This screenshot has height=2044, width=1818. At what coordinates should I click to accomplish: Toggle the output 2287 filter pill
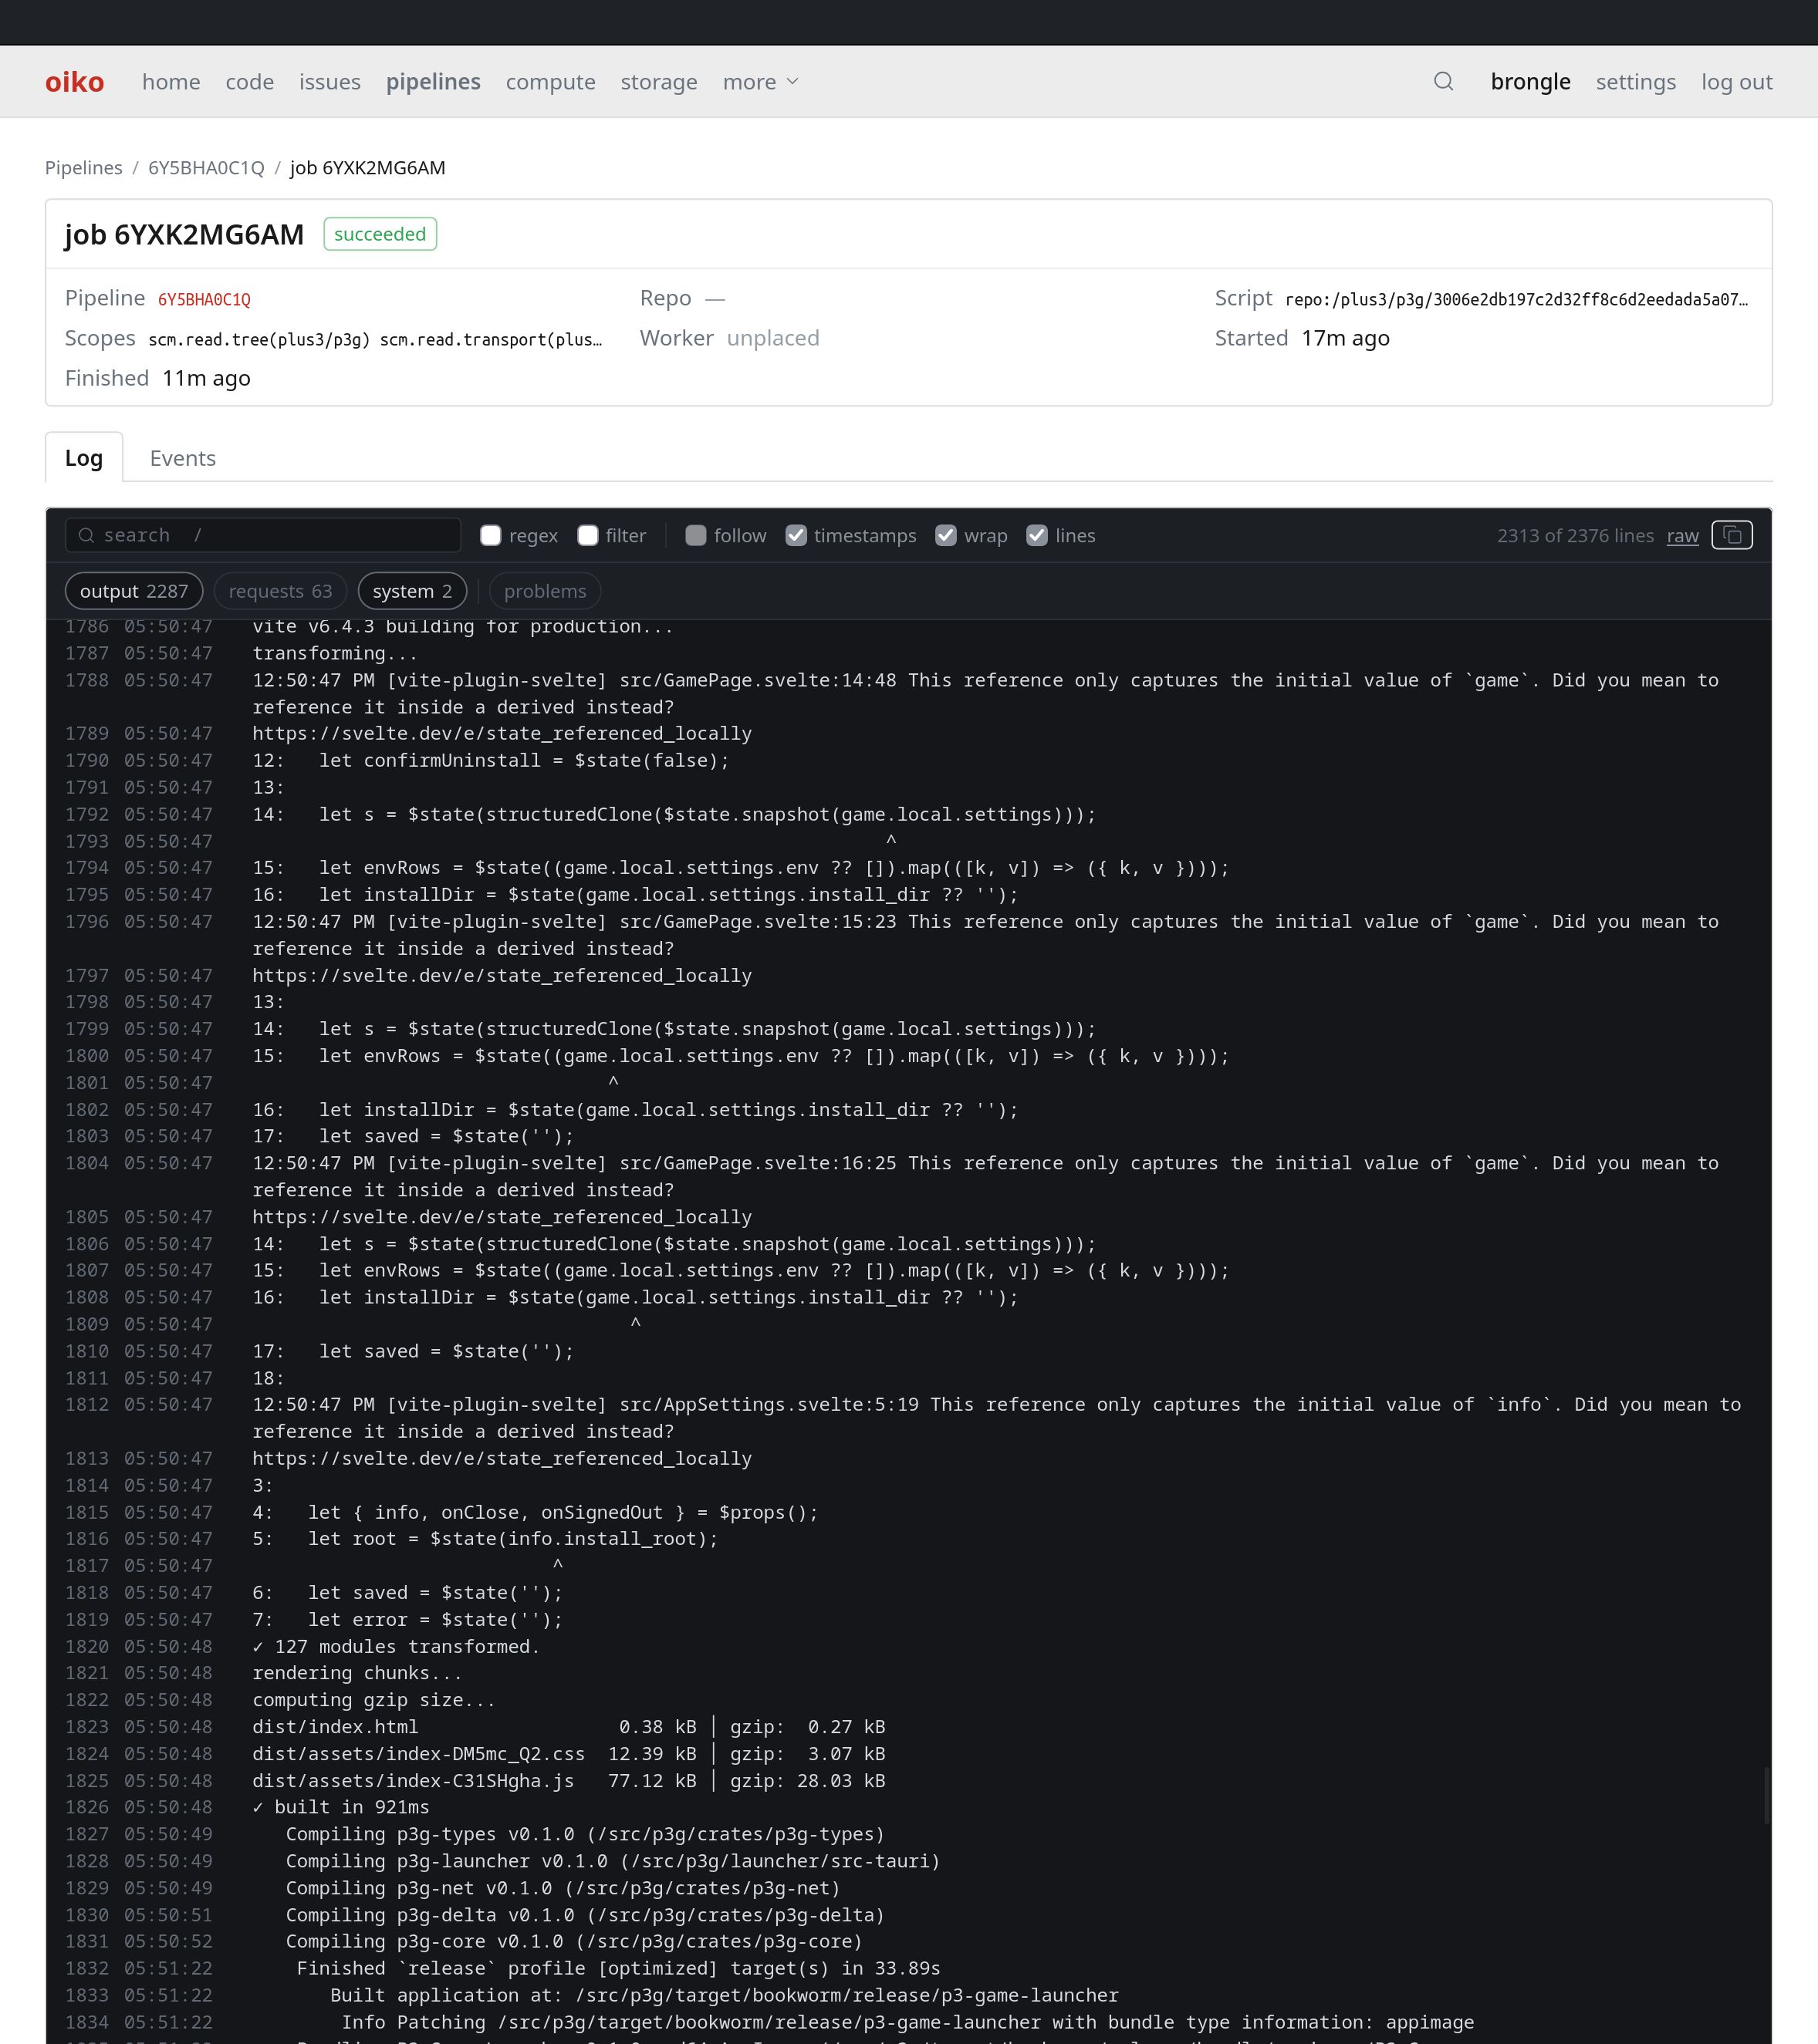[x=134, y=591]
